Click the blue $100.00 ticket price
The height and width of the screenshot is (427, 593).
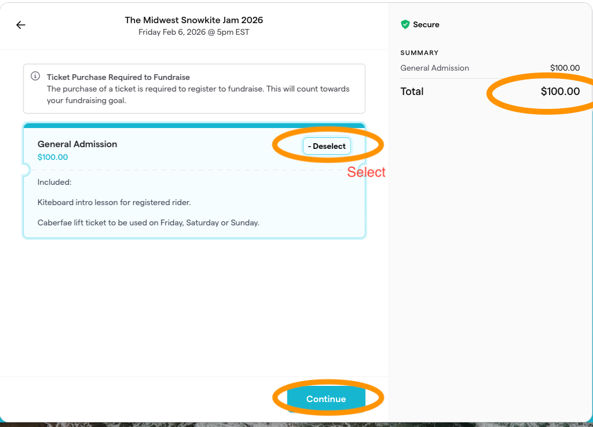pos(53,157)
